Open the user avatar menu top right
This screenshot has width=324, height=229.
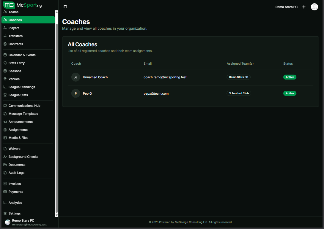pos(314,7)
